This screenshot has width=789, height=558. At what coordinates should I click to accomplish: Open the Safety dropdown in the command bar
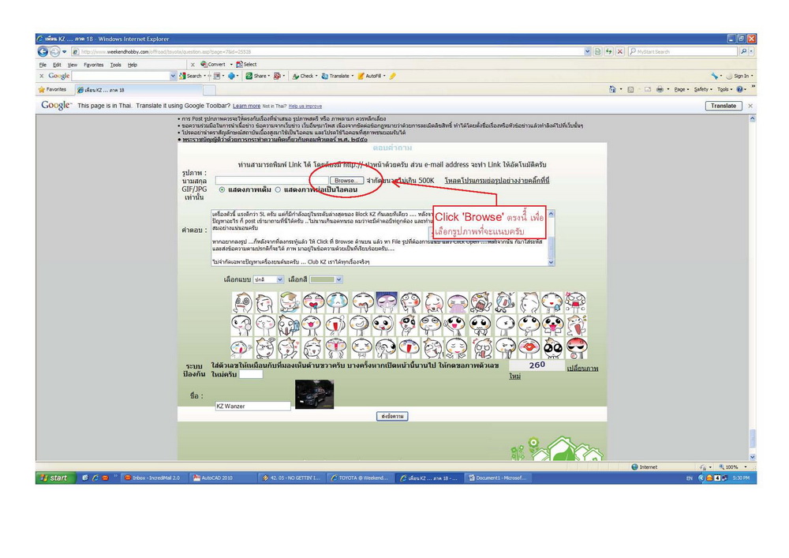pos(701,90)
